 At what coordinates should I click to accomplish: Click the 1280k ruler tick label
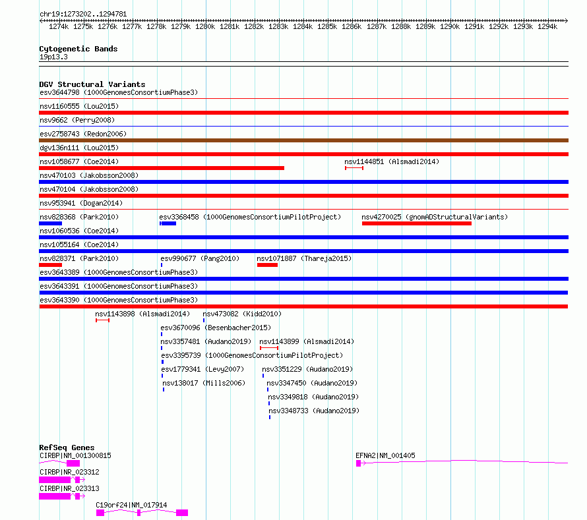205,27
